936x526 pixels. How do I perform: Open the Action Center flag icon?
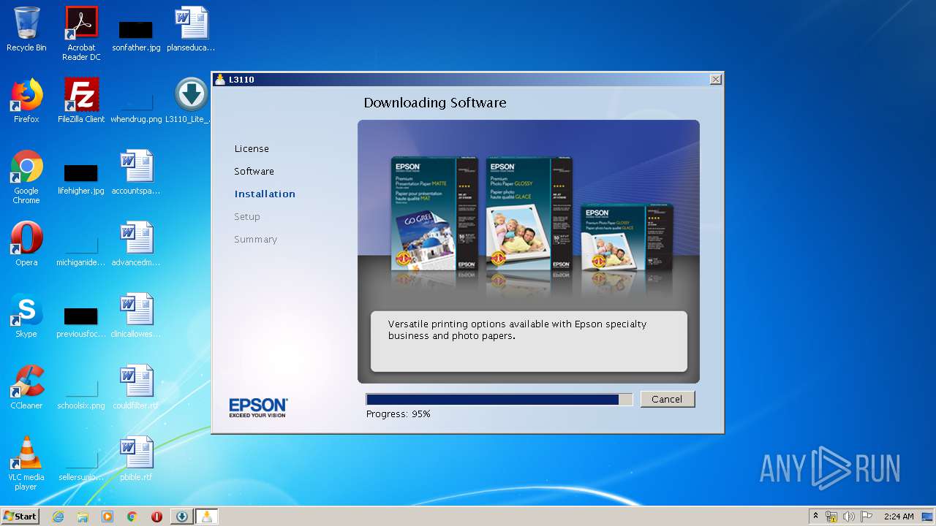coord(867,517)
